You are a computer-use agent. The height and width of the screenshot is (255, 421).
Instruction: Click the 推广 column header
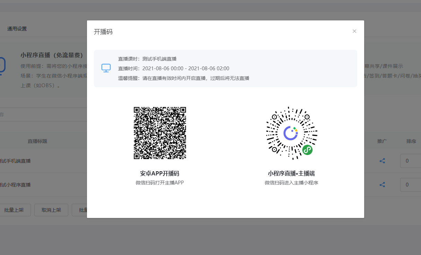[382, 141]
